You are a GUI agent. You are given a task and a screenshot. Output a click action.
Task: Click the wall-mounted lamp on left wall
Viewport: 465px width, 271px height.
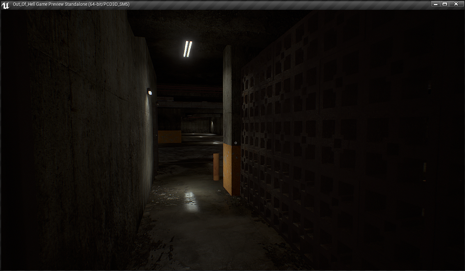tap(149, 92)
